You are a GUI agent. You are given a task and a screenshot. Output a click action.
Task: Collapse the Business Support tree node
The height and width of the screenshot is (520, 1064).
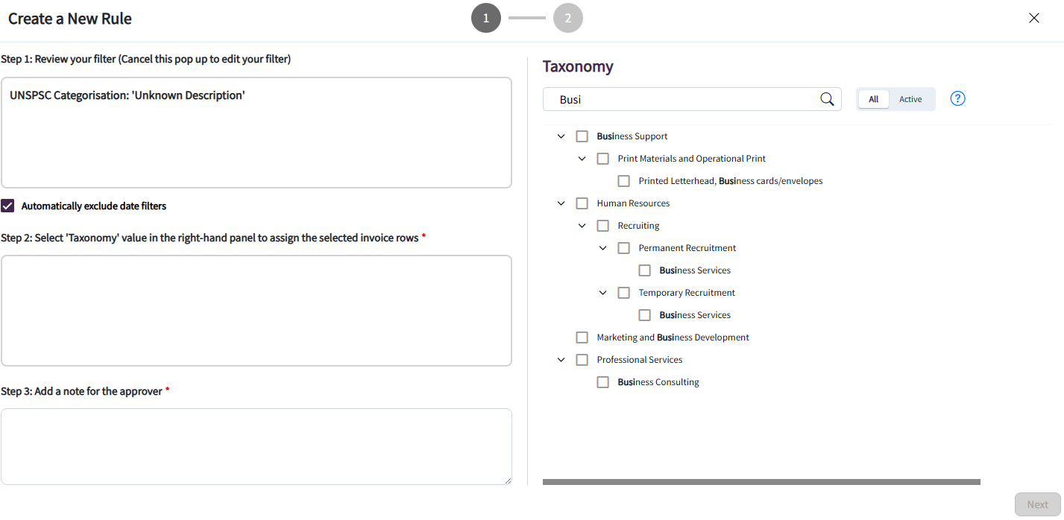coord(561,136)
